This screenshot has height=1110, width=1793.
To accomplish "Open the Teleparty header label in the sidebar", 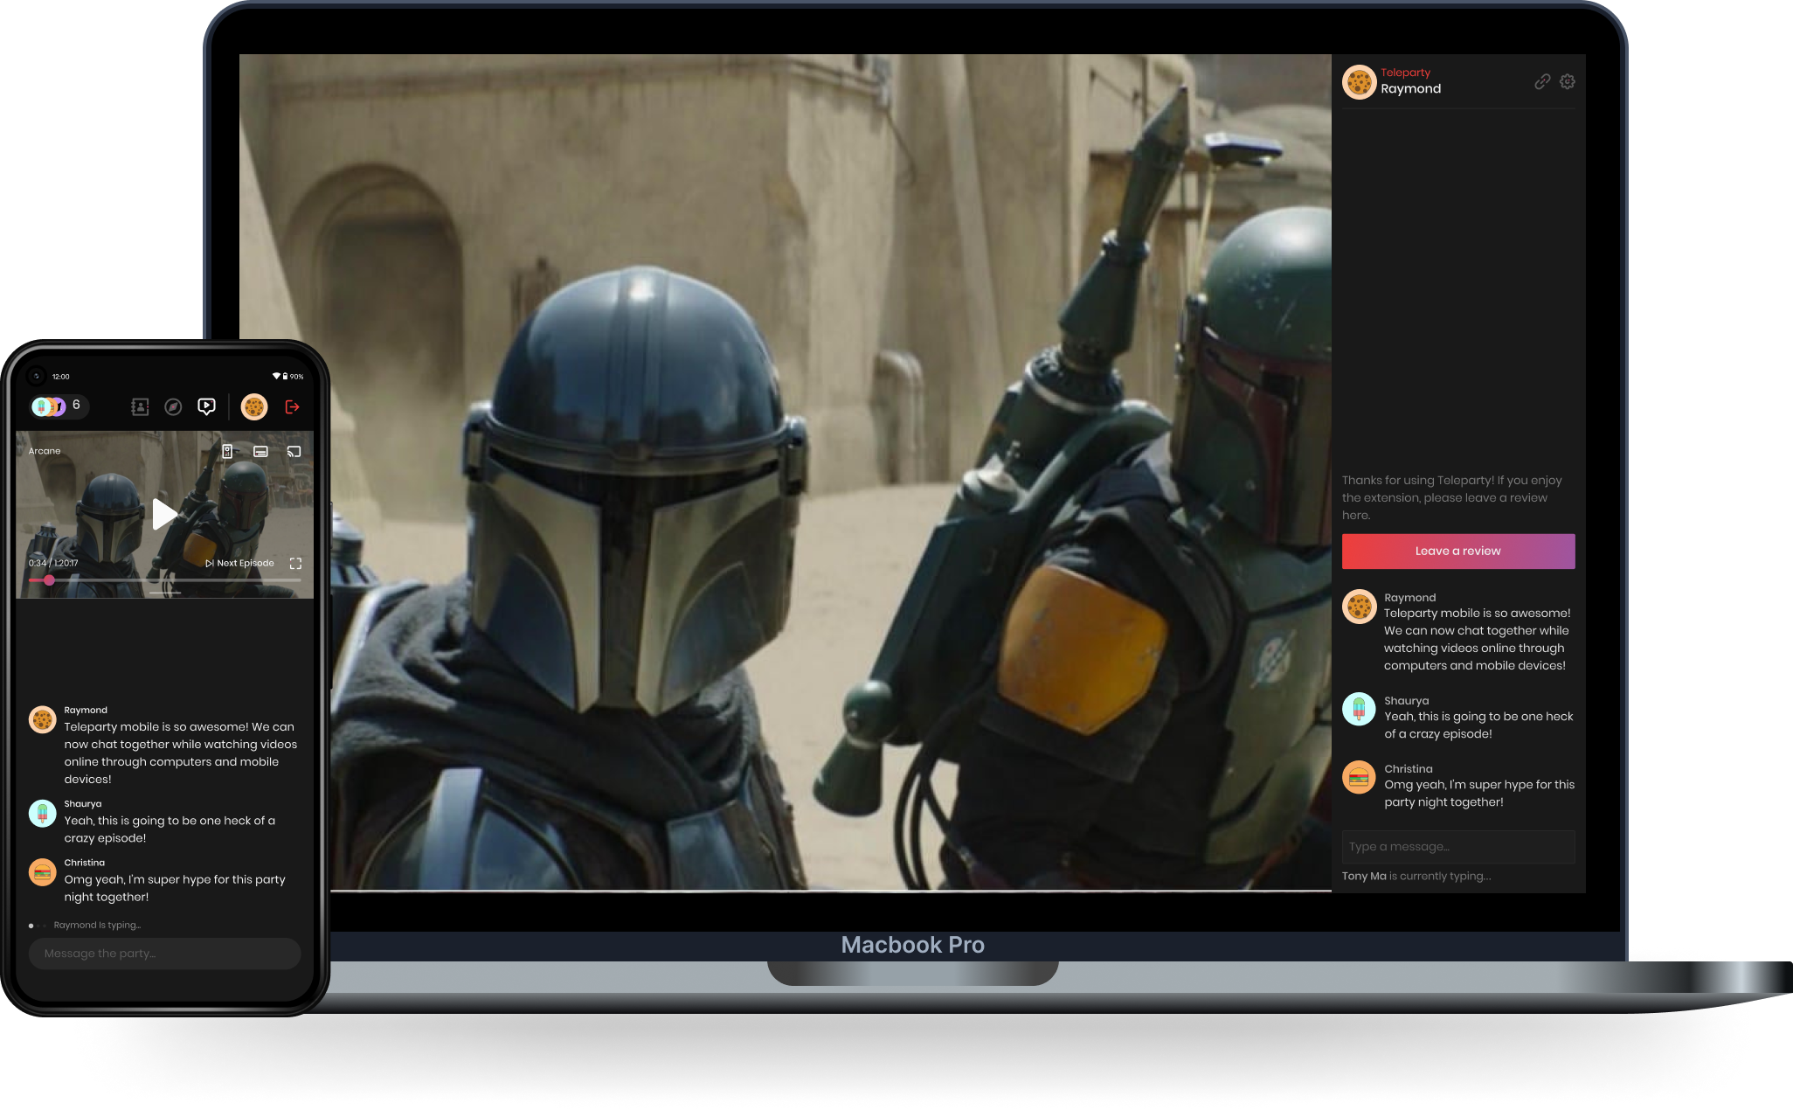I will (x=1406, y=73).
